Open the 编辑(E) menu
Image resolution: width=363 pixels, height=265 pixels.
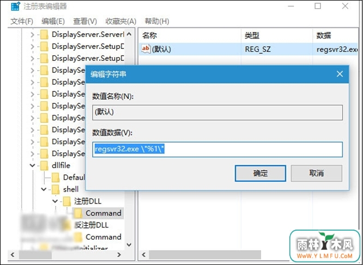point(53,21)
